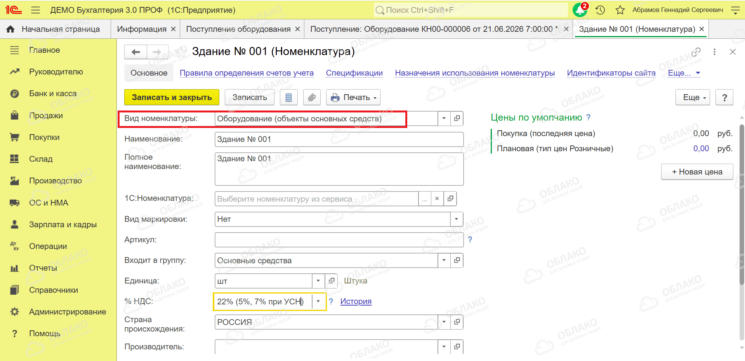Click the Записать button
This screenshot has height=361, width=745.
point(250,97)
